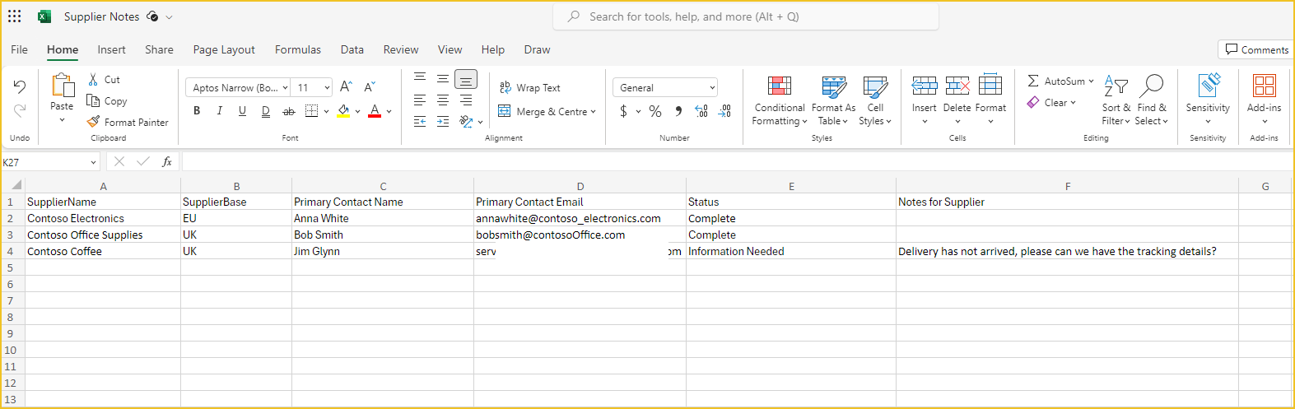Click Delete cells icon
The width and height of the screenshot is (1295, 409).
(x=957, y=85)
